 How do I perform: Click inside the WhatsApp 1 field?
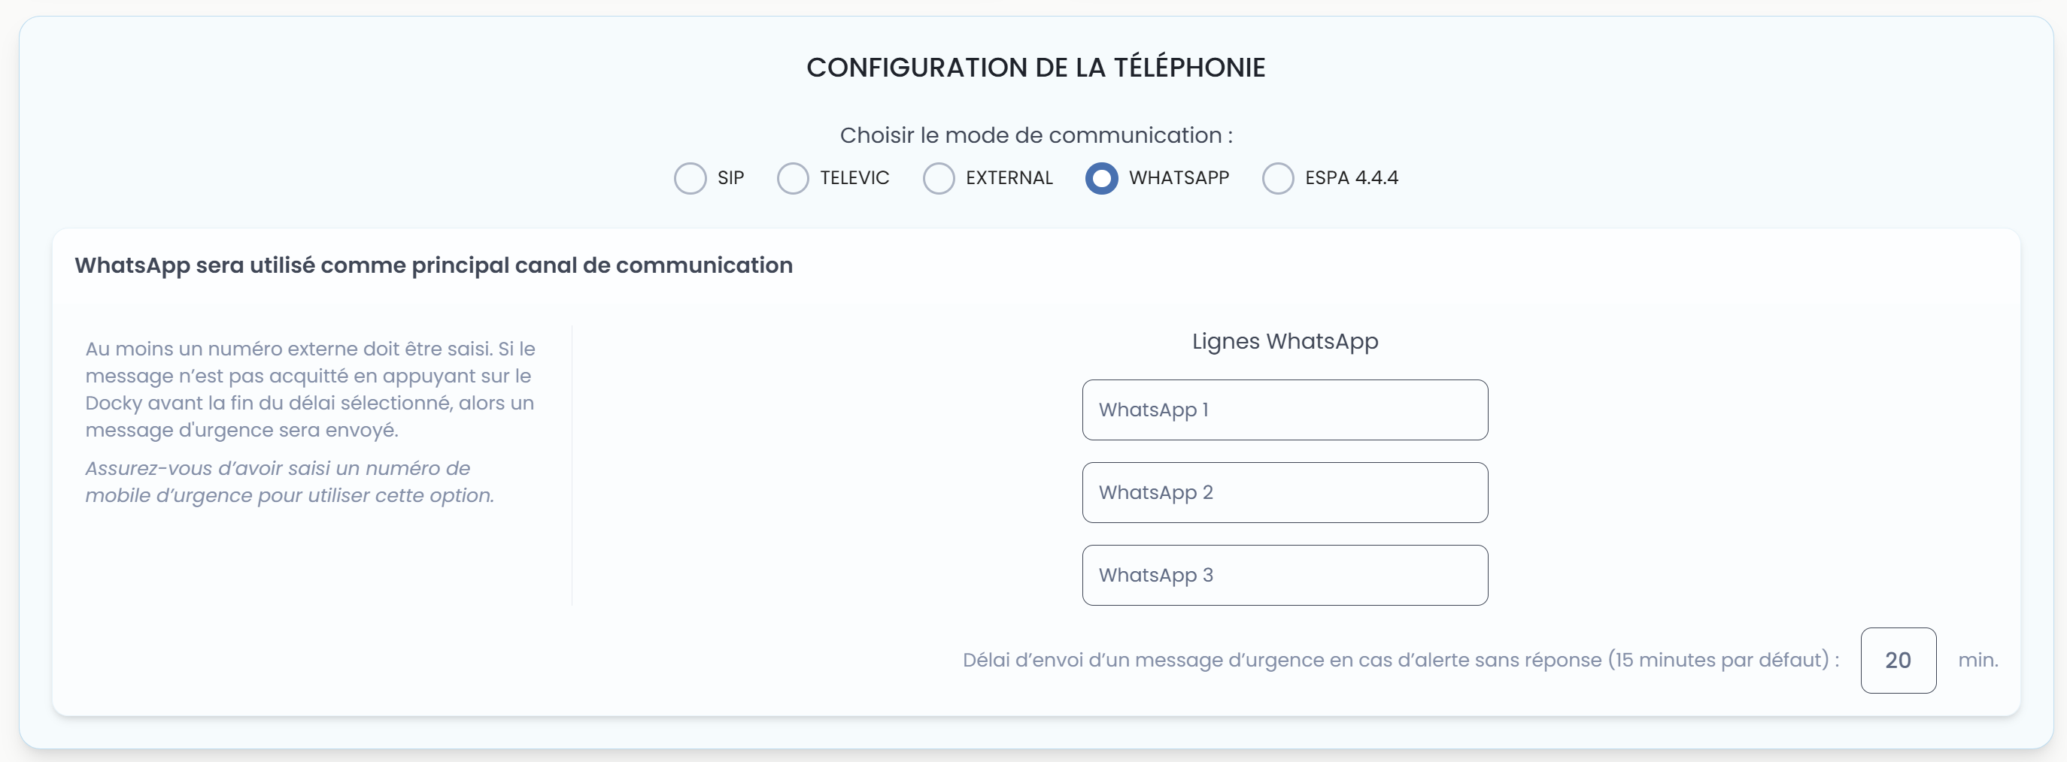1284,410
